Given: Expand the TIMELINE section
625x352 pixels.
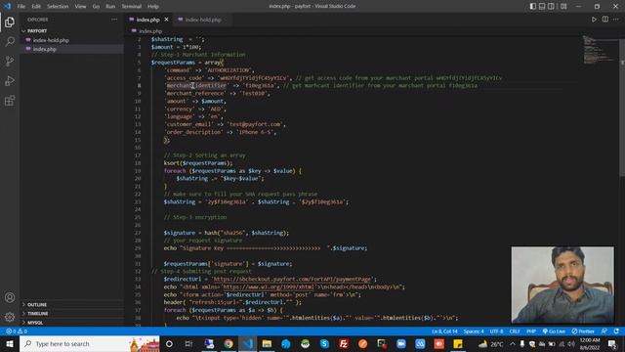Looking at the screenshot, I should 71,314.
